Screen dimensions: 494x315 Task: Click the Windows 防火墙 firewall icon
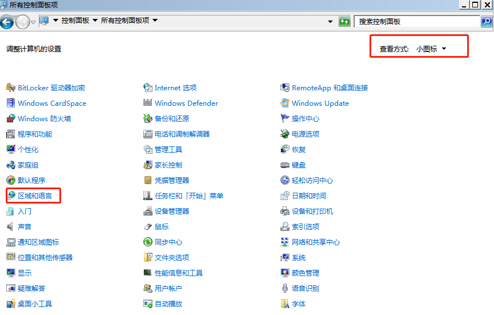[10, 119]
